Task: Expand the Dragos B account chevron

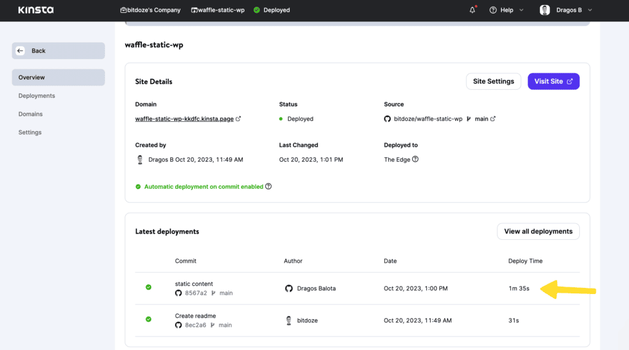Action: click(x=590, y=10)
